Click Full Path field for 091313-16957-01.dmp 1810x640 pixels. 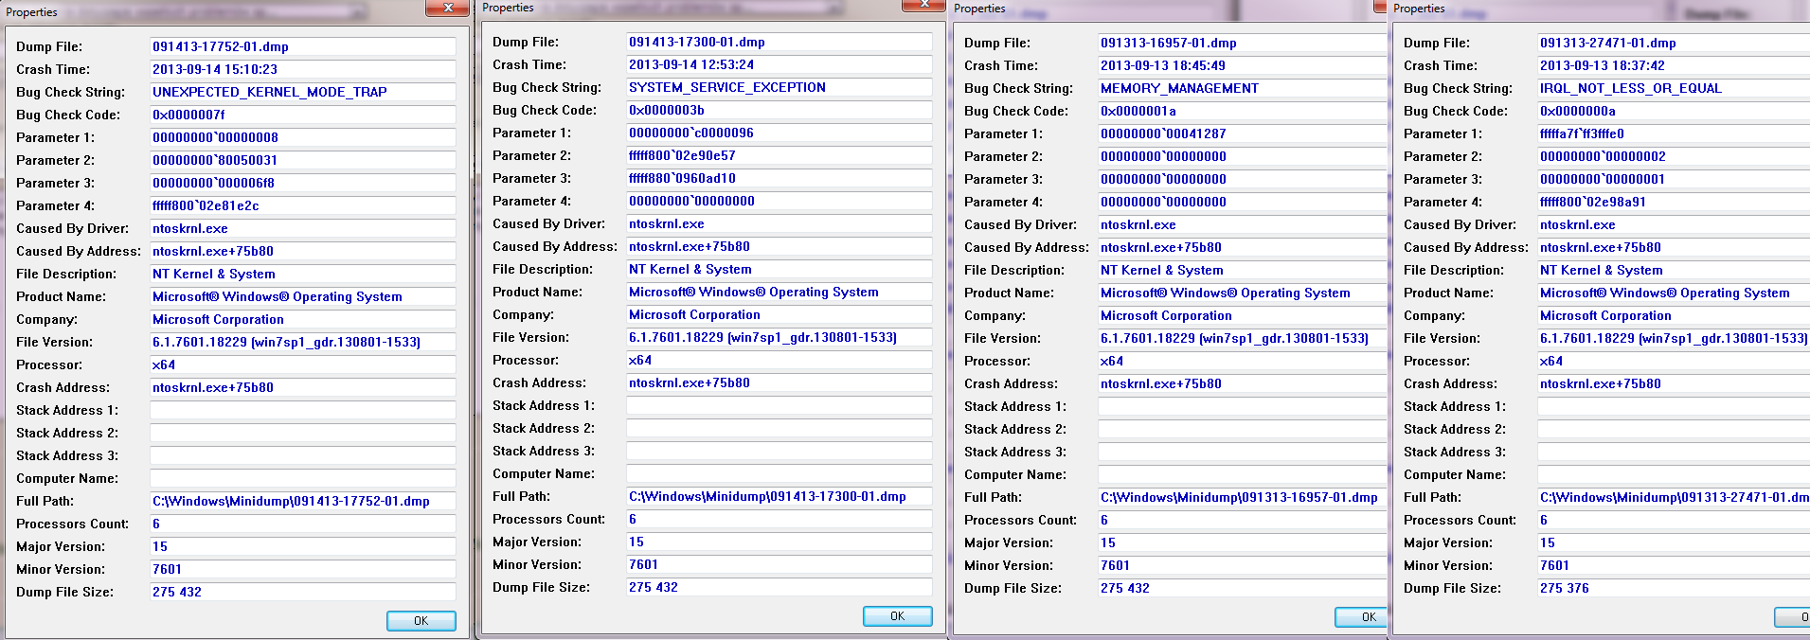[x=1243, y=497]
